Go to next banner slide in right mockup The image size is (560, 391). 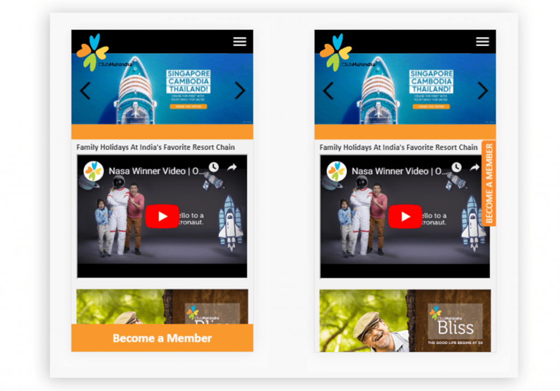click(482, 91)
